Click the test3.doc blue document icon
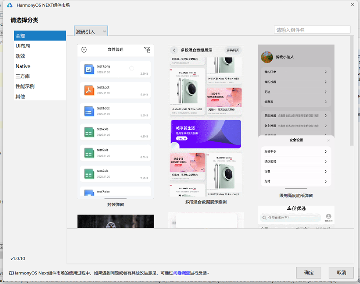Image resolution: width=360 pixels, height=284 pixels. coord(89,111)
